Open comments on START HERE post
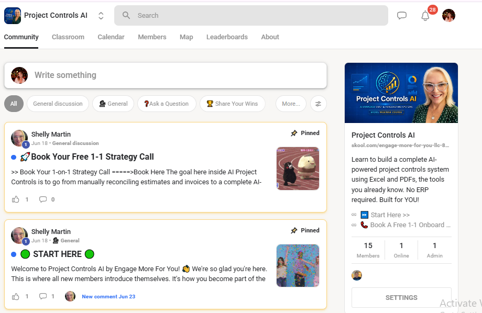The height and width of the screenshot is (313, 482). pos(43,296)
